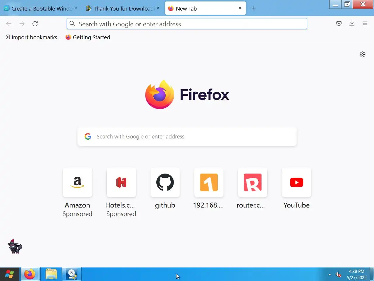
Task: Switch to Thank You for Downloading tab
Action: (x=123, y=8)
